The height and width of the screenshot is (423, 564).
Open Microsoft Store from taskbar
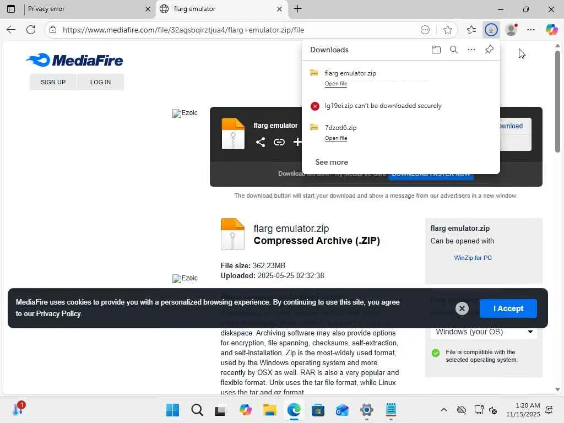coord(318,410)
